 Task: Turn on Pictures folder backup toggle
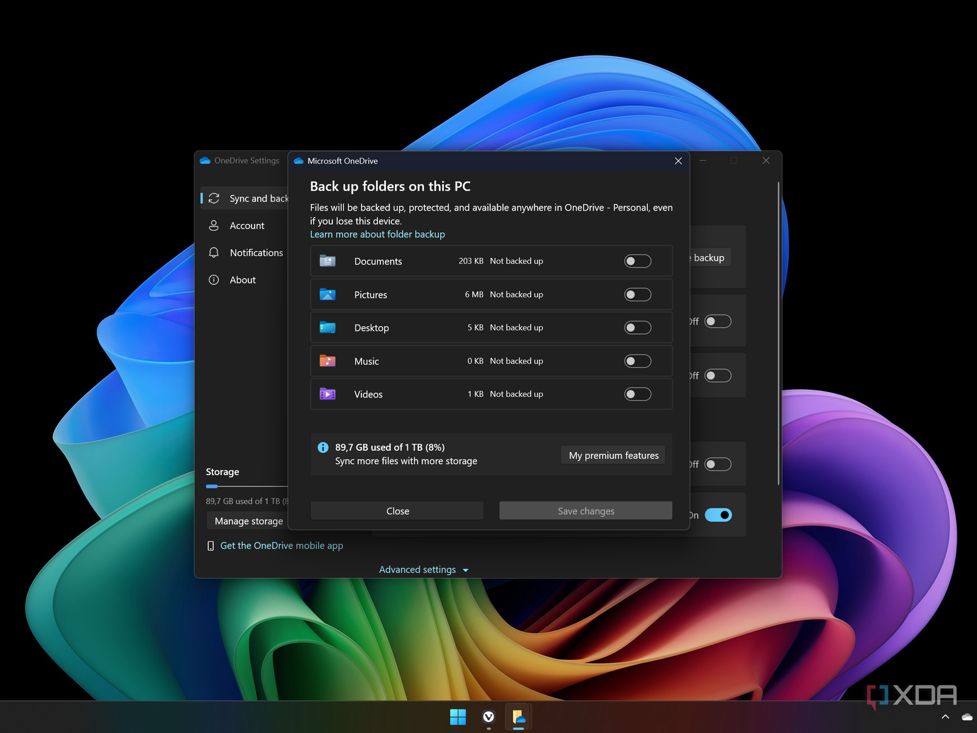[637, 294]
